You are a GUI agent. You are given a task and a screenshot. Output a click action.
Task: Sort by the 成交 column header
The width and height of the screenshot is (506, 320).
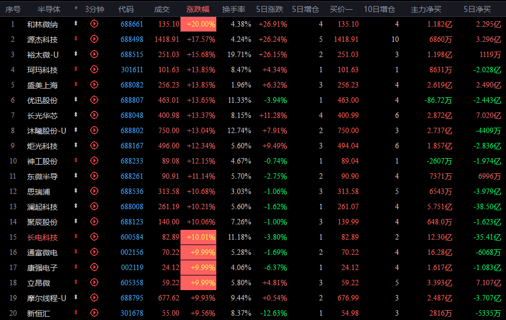tap(161, 9)
